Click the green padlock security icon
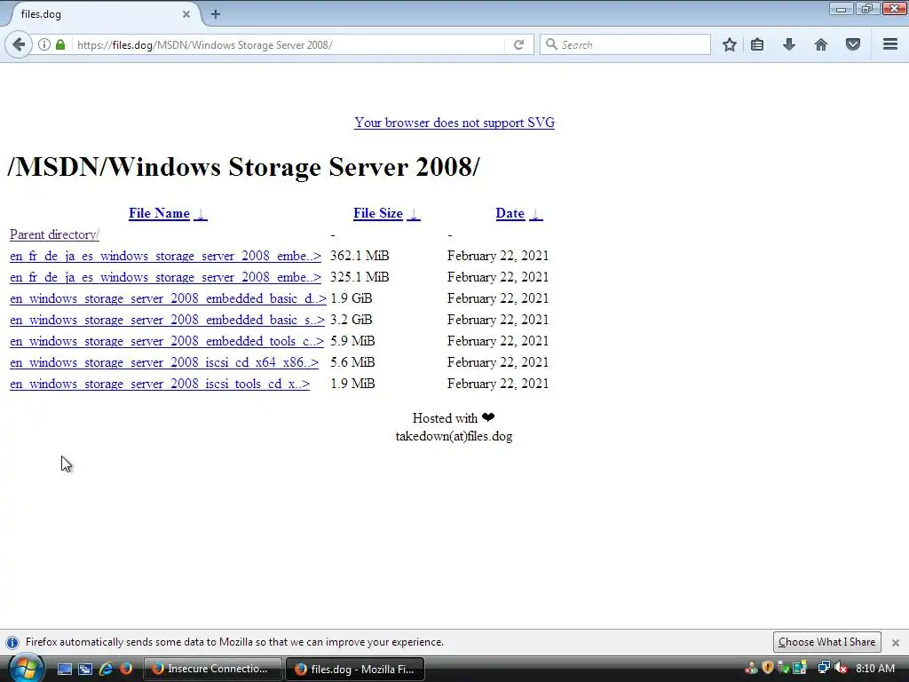 60,44
